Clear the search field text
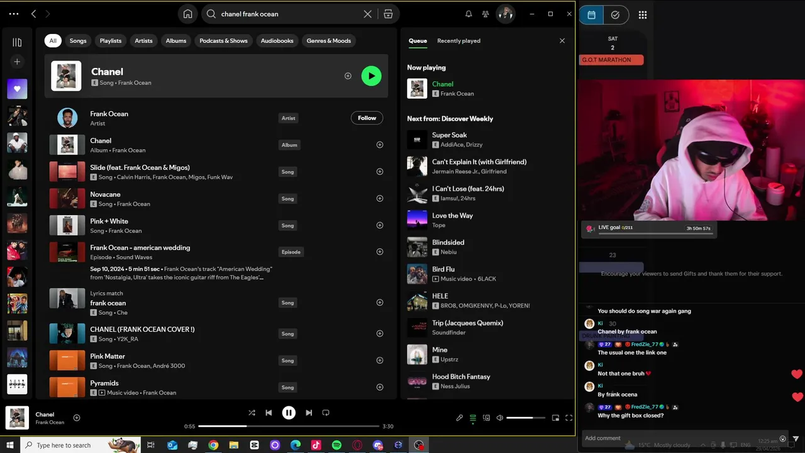The width and height of the screenshot is (805, 453). coord(368,14)
